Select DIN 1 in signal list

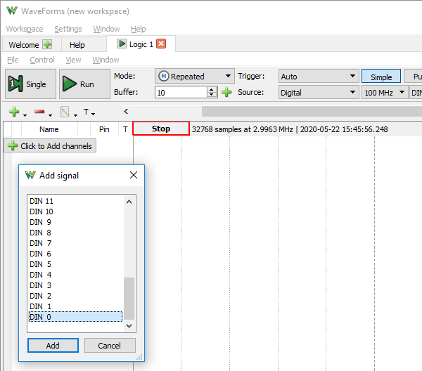click(76, 306)
